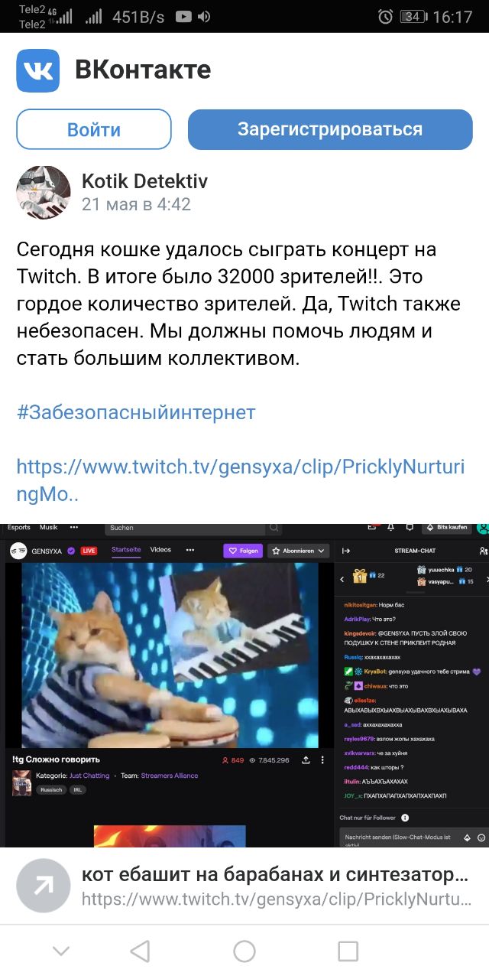Tap Android recent apps square button
The height and width of the screenshot is (979, 489).
(x=348, y=951)
